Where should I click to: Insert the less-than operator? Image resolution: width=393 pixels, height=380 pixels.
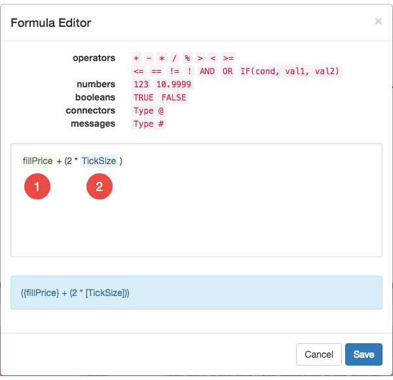click(x=213, y=58)
